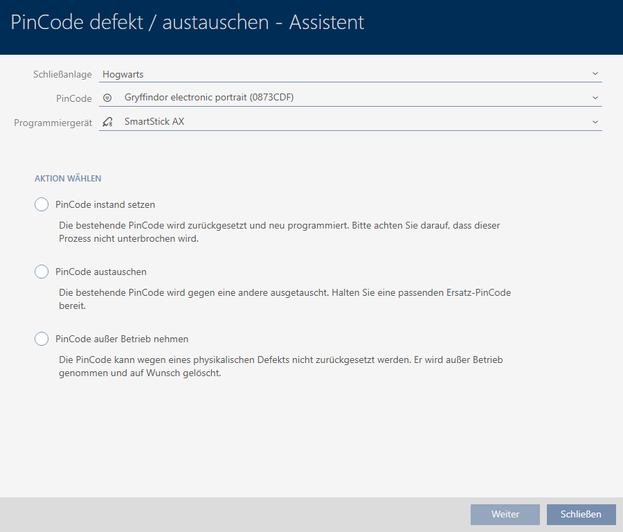Screen dimensions: 623x532
Task: Click the 'Schließanlage' field label
Action: 62,74
